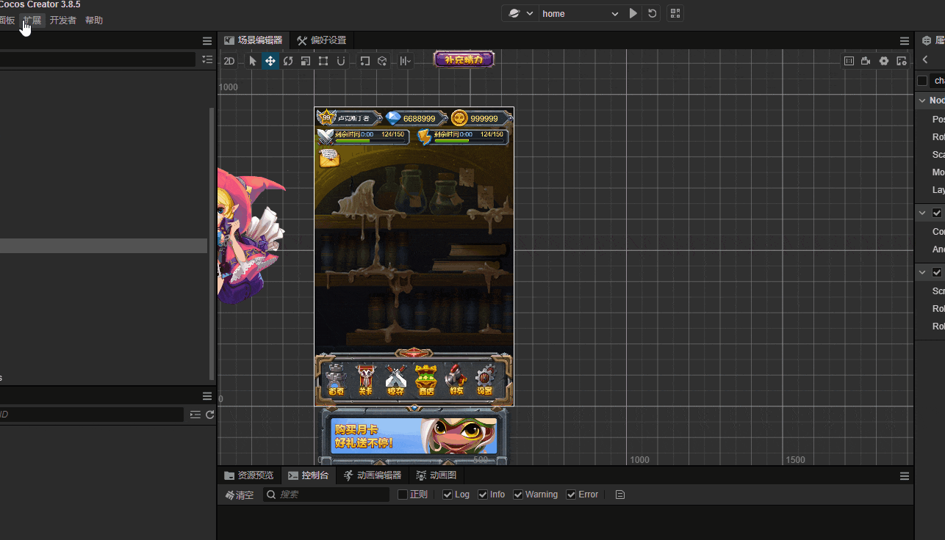This screenshot has height=540, width=945.
Task: Click the 1:1 reset zoom icon
Action: point(849,62)
